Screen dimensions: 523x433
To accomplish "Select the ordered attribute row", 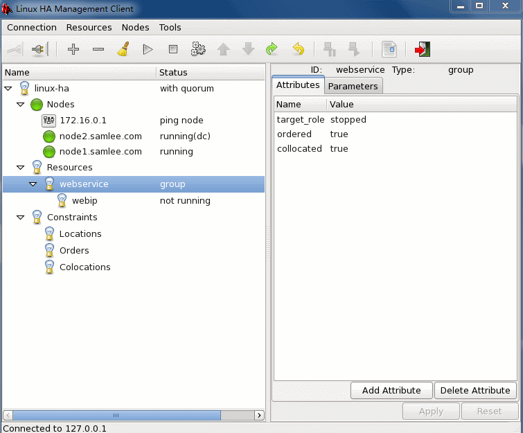I will click(396, 134).
